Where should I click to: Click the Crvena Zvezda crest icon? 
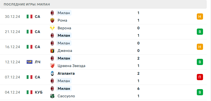pos(52,66)
